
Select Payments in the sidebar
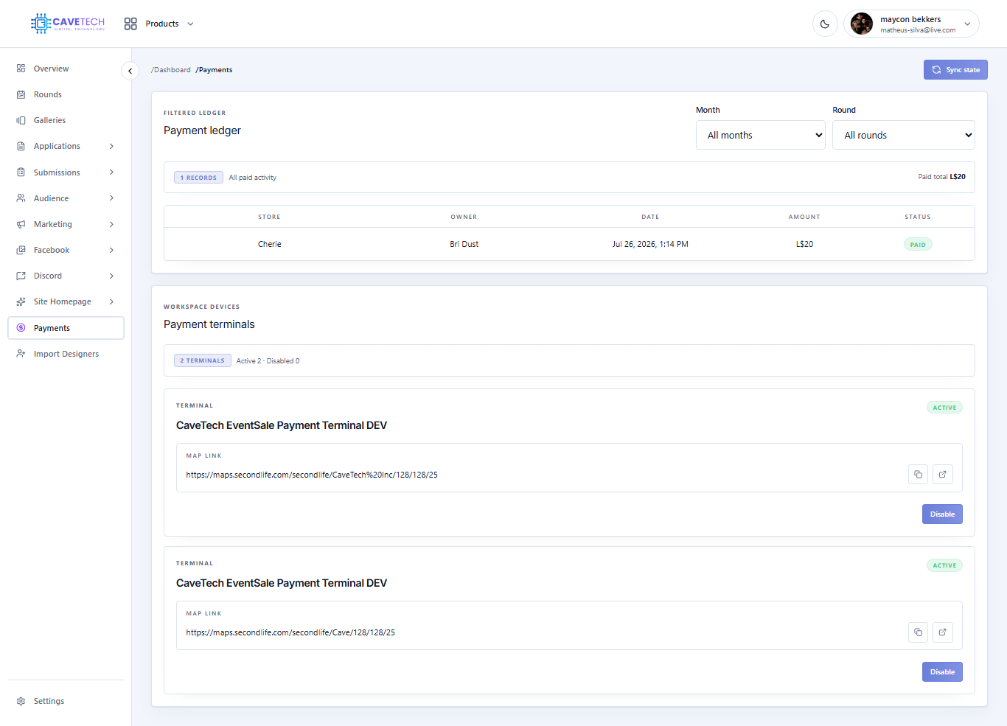pyautogui.click(x=66, y=328)
